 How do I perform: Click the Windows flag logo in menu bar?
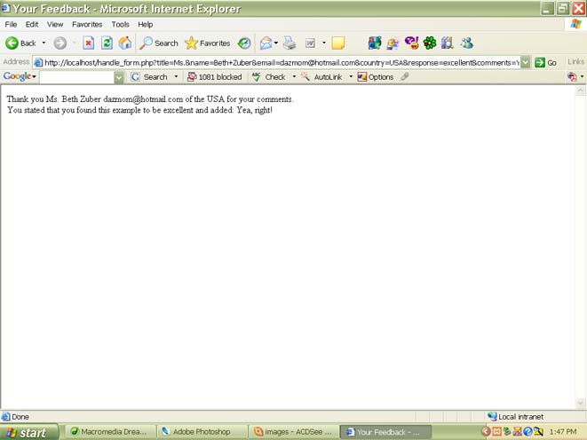click(576, 24)
